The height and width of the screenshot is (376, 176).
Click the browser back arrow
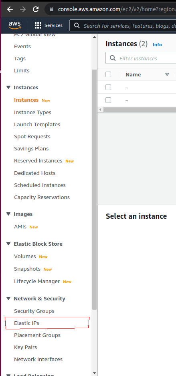[x=10, y=9]
